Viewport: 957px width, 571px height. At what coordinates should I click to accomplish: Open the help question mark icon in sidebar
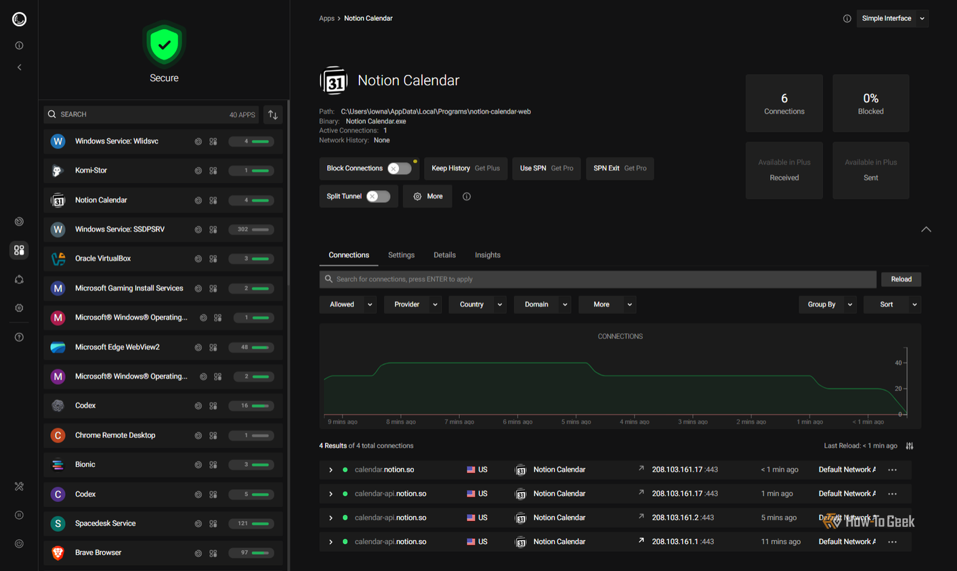point(19,337)
